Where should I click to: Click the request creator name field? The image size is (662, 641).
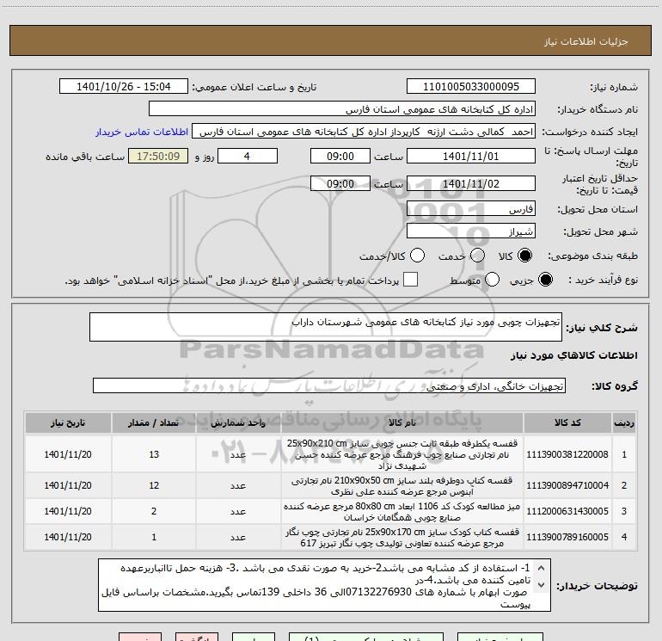coord(364,132)
